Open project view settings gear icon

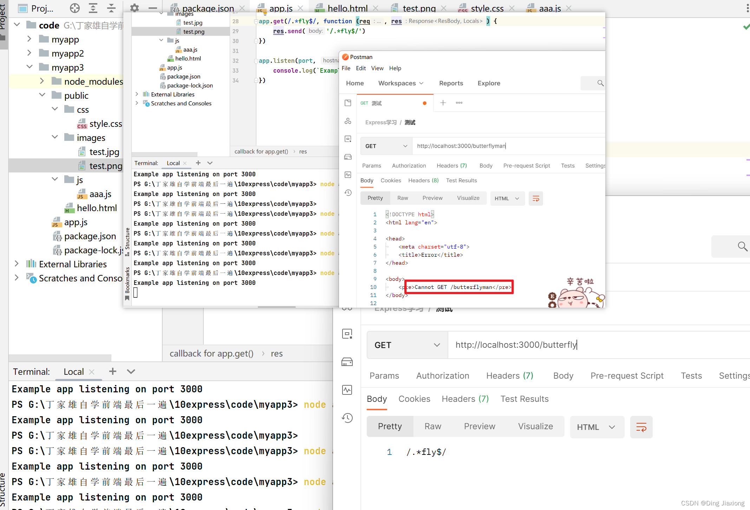[x=135, y=8]
